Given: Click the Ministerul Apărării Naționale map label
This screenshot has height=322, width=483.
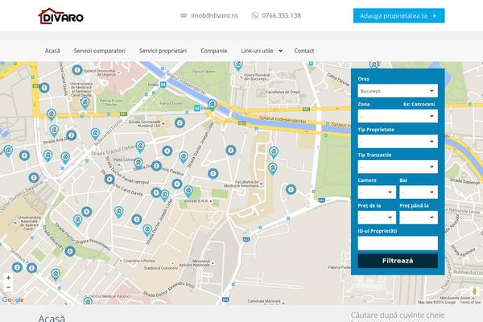Looking at the screenshot, I should pyautogui.click(x=194, y=263).
